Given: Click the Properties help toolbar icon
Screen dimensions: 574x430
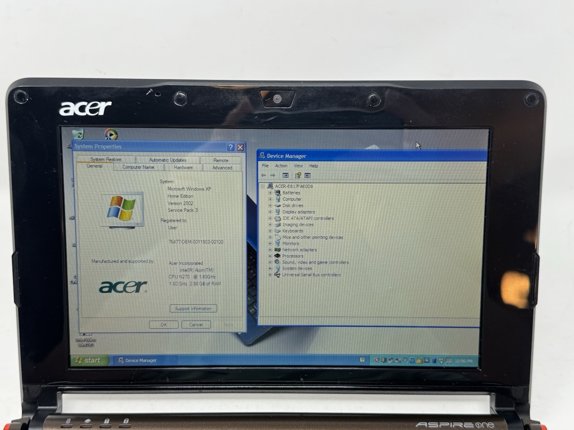Looking at the screenshot, I should pos(298,175).
